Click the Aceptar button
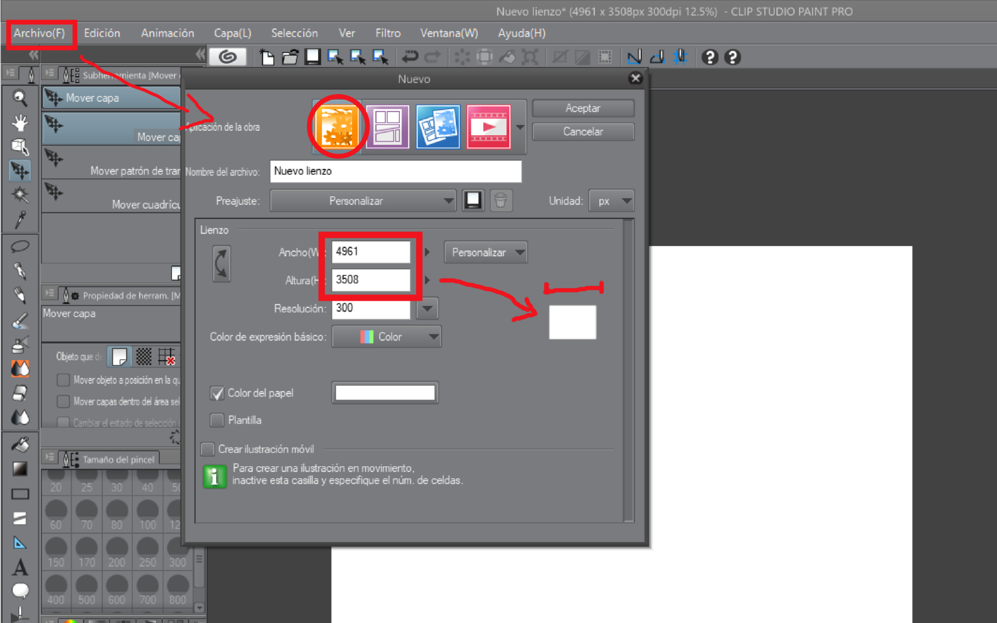The width and height of the screenshot is (997, 623). (x=583, y=108)
